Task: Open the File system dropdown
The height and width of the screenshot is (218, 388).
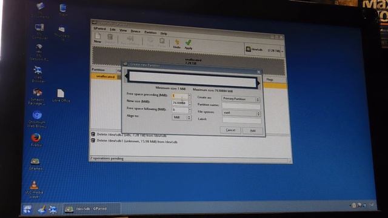Action: [241, 113]
